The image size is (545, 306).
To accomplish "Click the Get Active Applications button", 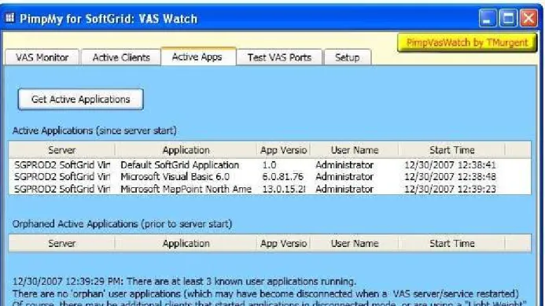I will point(81,99).
